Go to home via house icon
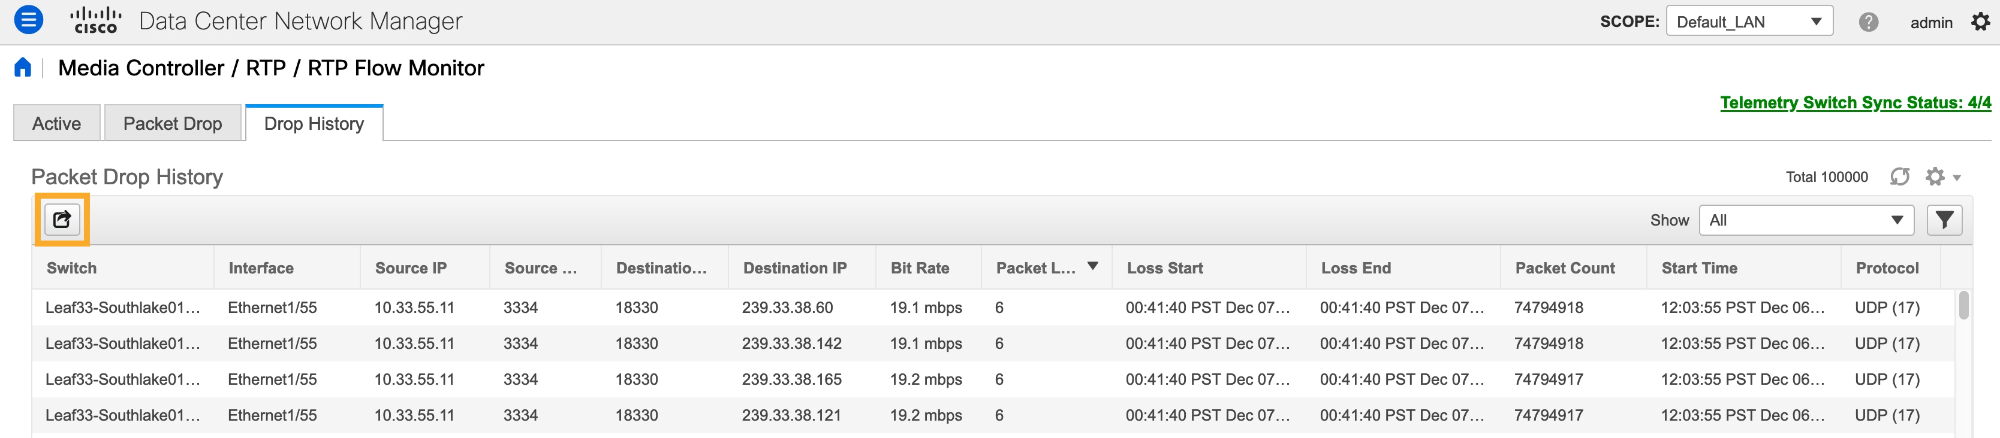Screen dimensions: 2000x438 click(23, 68)
